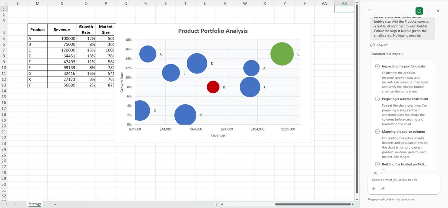Click cell with revenue 27173

pos(62,79)
